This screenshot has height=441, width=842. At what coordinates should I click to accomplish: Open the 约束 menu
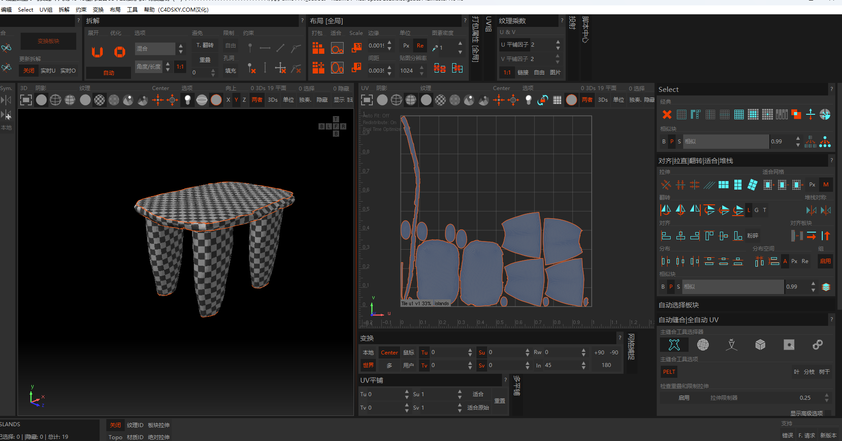pos(81,9)
